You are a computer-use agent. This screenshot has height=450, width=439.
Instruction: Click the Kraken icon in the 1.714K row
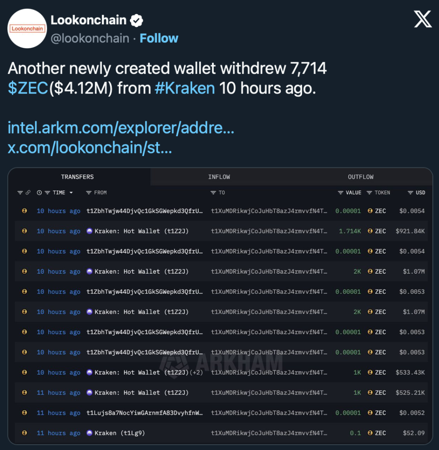[x=90, y=231]
